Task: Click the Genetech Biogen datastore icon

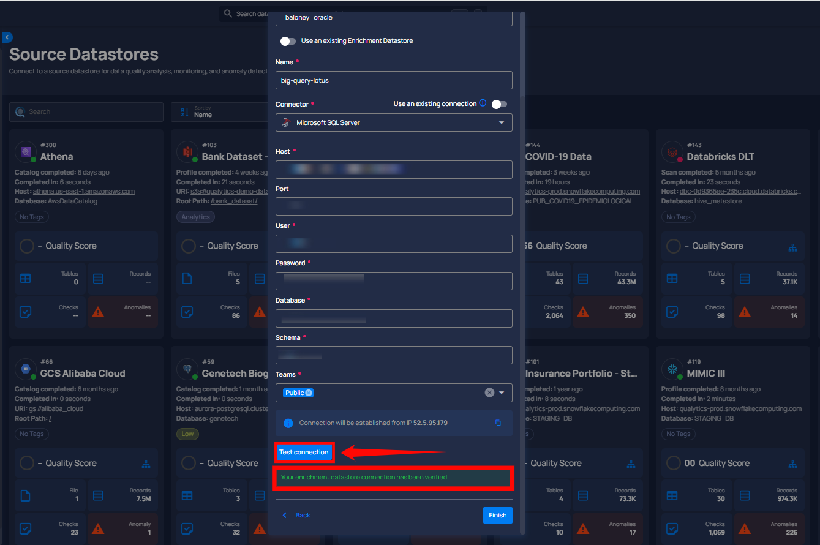Action: pyautogui.click(x=187, y=369)
